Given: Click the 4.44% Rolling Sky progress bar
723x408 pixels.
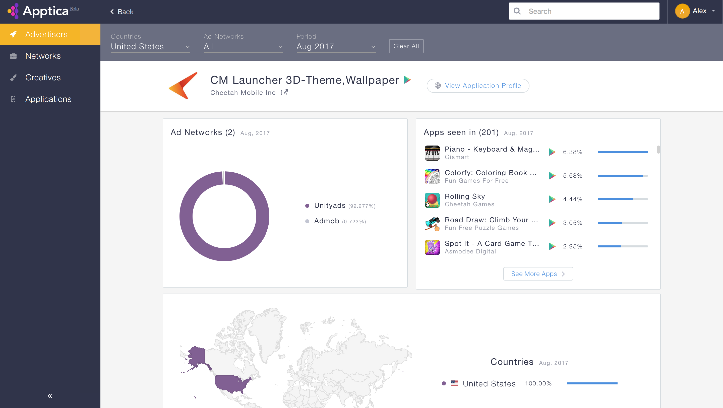Looking at the screenshot, I should [623, 199].
